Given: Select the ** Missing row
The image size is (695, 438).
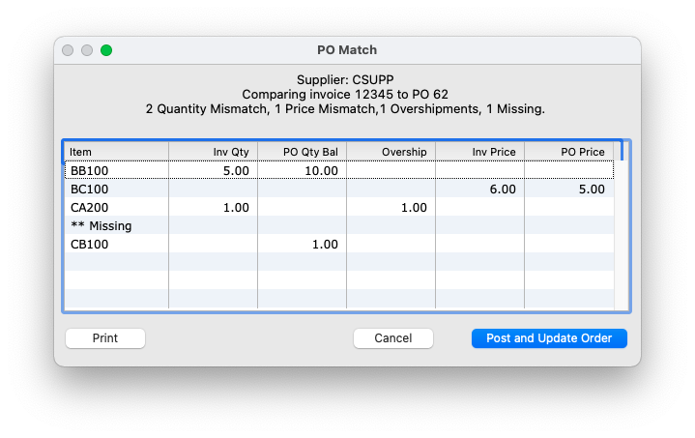Looking at the screenshot, I should point(339,225).
